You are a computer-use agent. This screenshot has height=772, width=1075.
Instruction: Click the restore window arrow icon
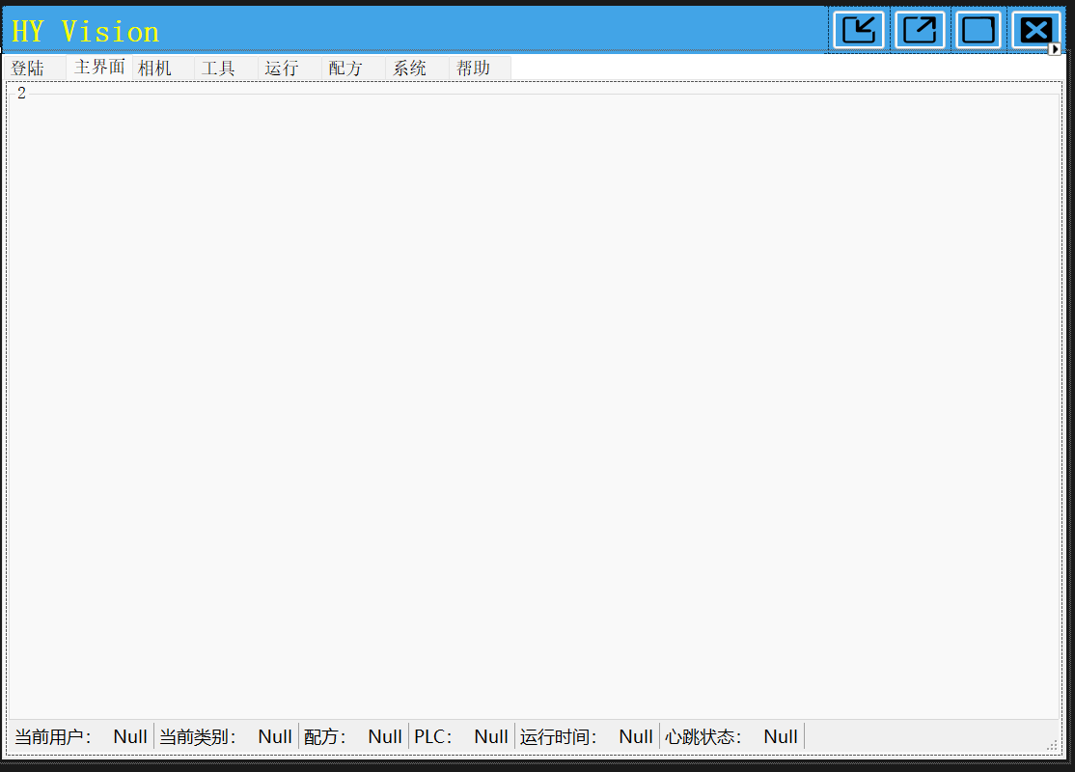tap(858, 30)
